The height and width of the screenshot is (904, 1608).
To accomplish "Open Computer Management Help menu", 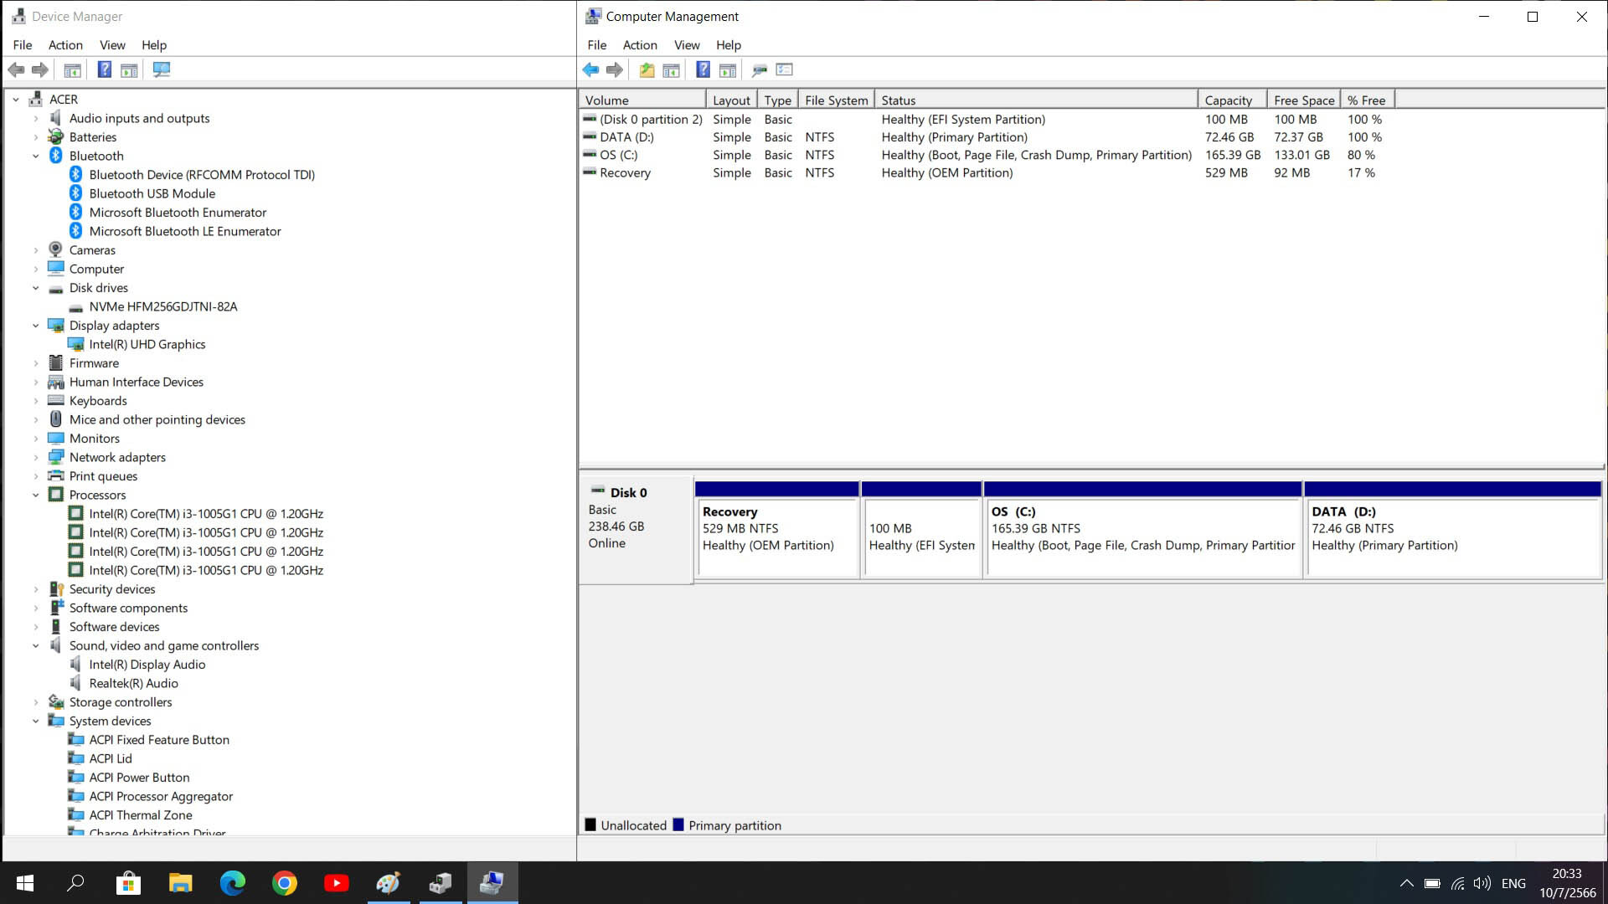I will (x=729, y=45).
